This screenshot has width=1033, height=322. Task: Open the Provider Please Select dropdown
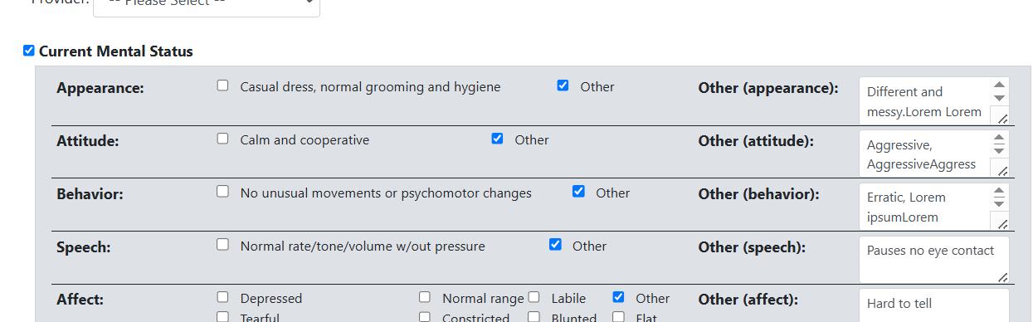[207, 5]
